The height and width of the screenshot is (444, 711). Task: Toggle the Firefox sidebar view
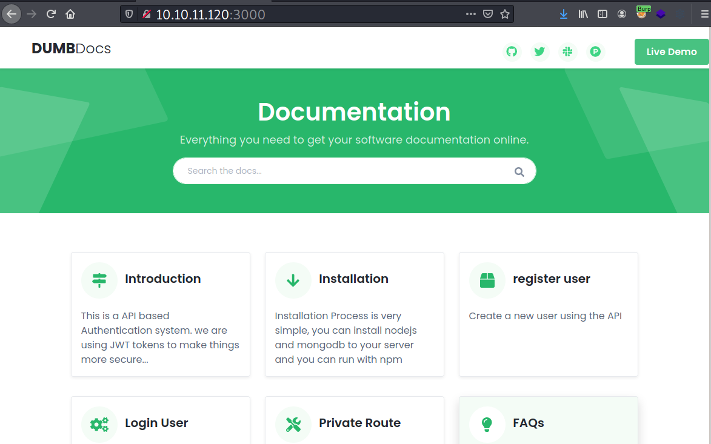click(603, 14)
